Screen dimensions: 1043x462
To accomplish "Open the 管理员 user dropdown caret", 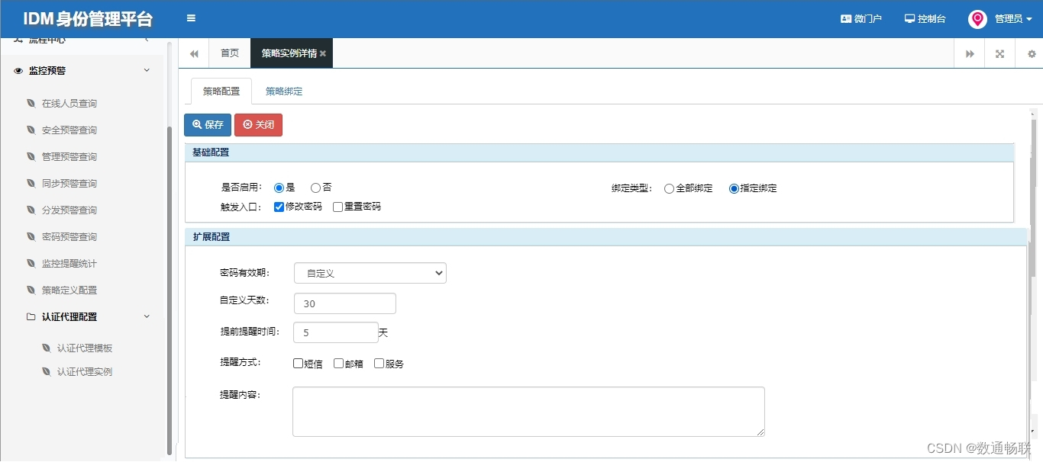I will [x=1029, y=20].
